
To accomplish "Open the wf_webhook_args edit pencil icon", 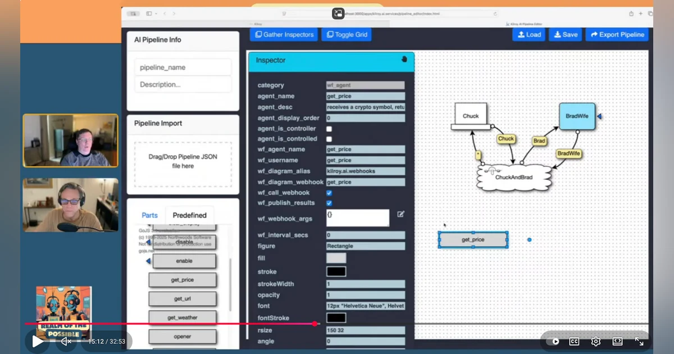I will pos(401,214).
